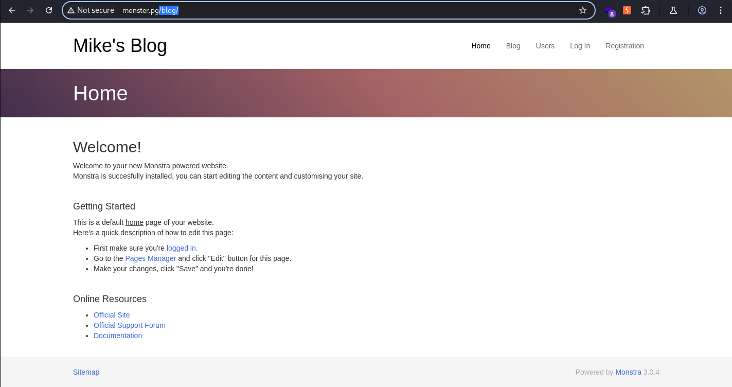Screen dimensions: 732x387
Task: Open the purple extension with badge 8
Action: [610, 11]
